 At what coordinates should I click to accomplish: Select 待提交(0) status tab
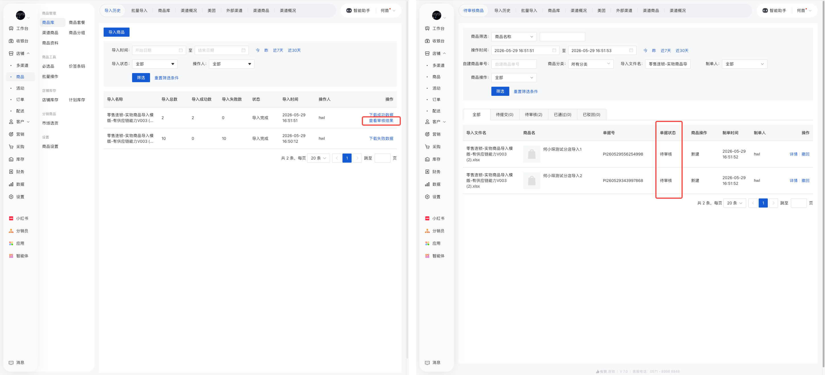[504, 115]
